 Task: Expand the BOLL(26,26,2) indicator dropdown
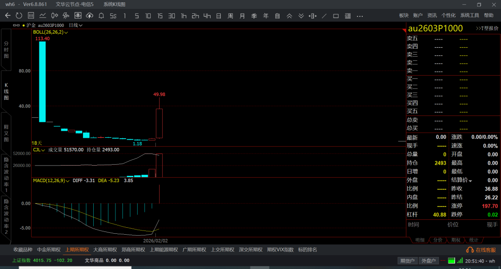66,32
